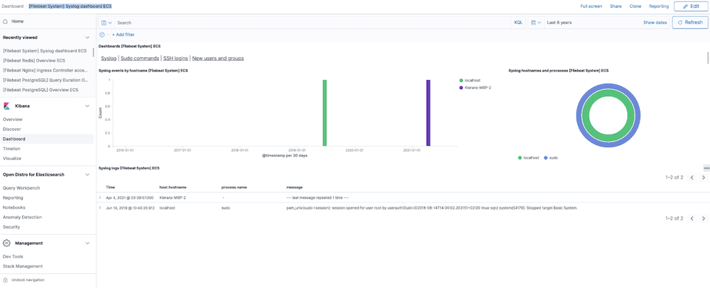Clone this dashboard
710x288 pixels.
[635, 6]
